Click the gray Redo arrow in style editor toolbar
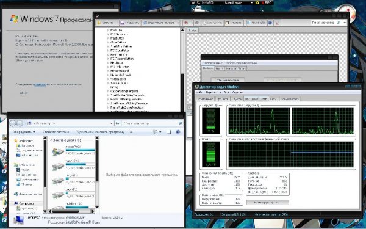 (196, 23)
